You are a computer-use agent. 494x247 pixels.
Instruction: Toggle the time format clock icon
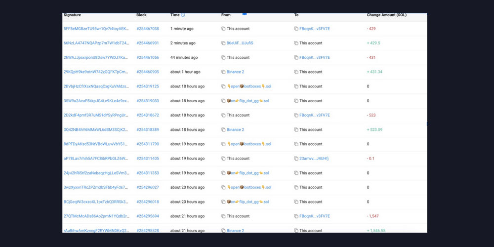point(183,15)
